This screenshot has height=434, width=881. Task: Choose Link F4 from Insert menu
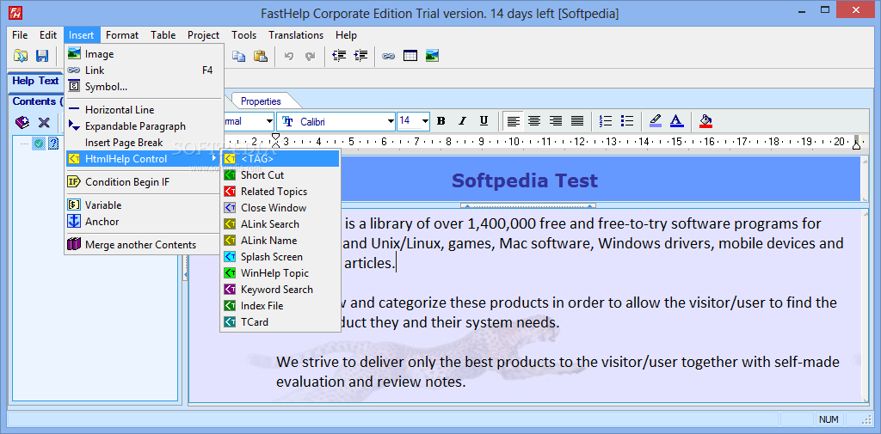click(x=144, y=70)
